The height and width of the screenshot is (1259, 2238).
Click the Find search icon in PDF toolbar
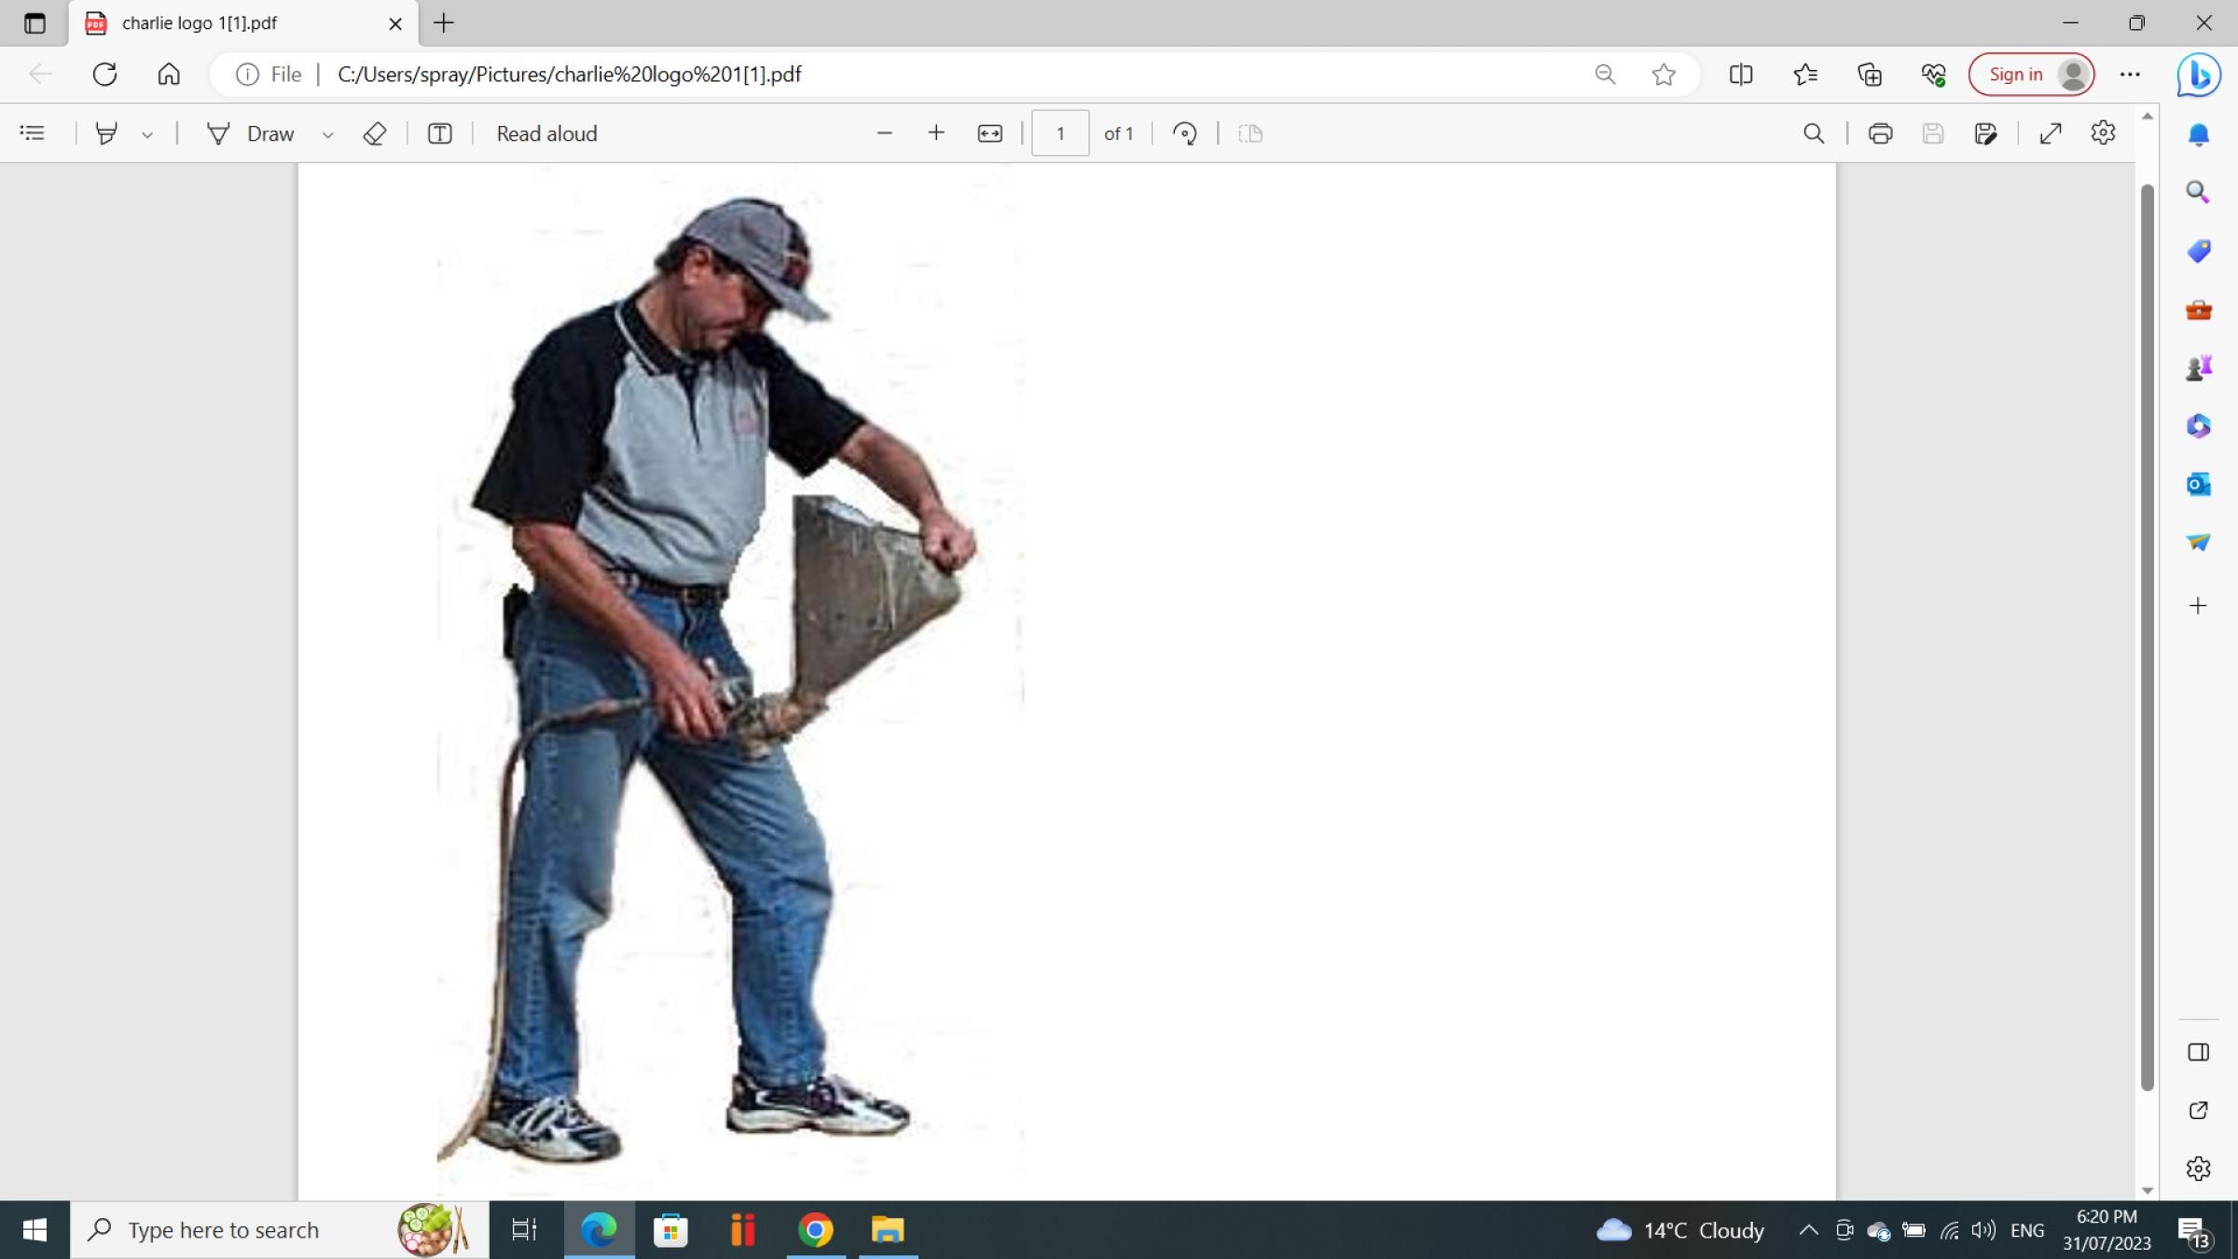[1813, 133]
